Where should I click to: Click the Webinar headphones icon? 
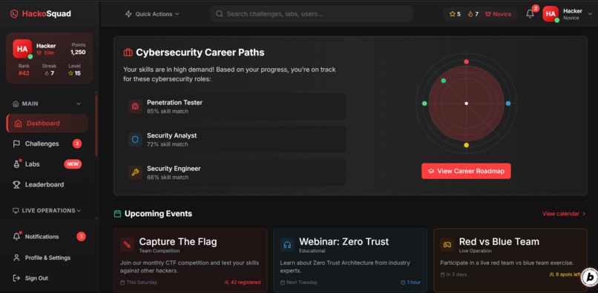[287, 245]
